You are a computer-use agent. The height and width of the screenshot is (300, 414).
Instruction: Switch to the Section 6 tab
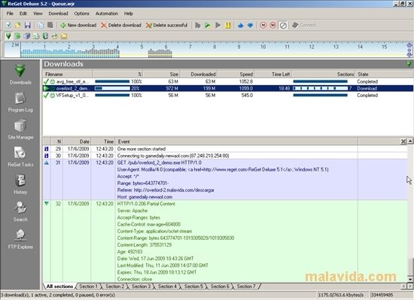point(220,286)
